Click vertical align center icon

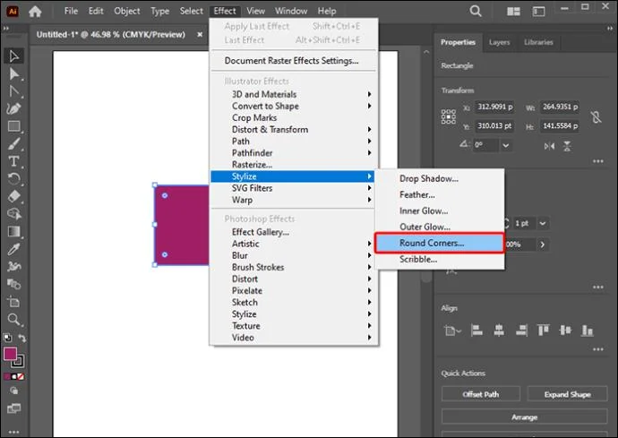click(565, 330)
